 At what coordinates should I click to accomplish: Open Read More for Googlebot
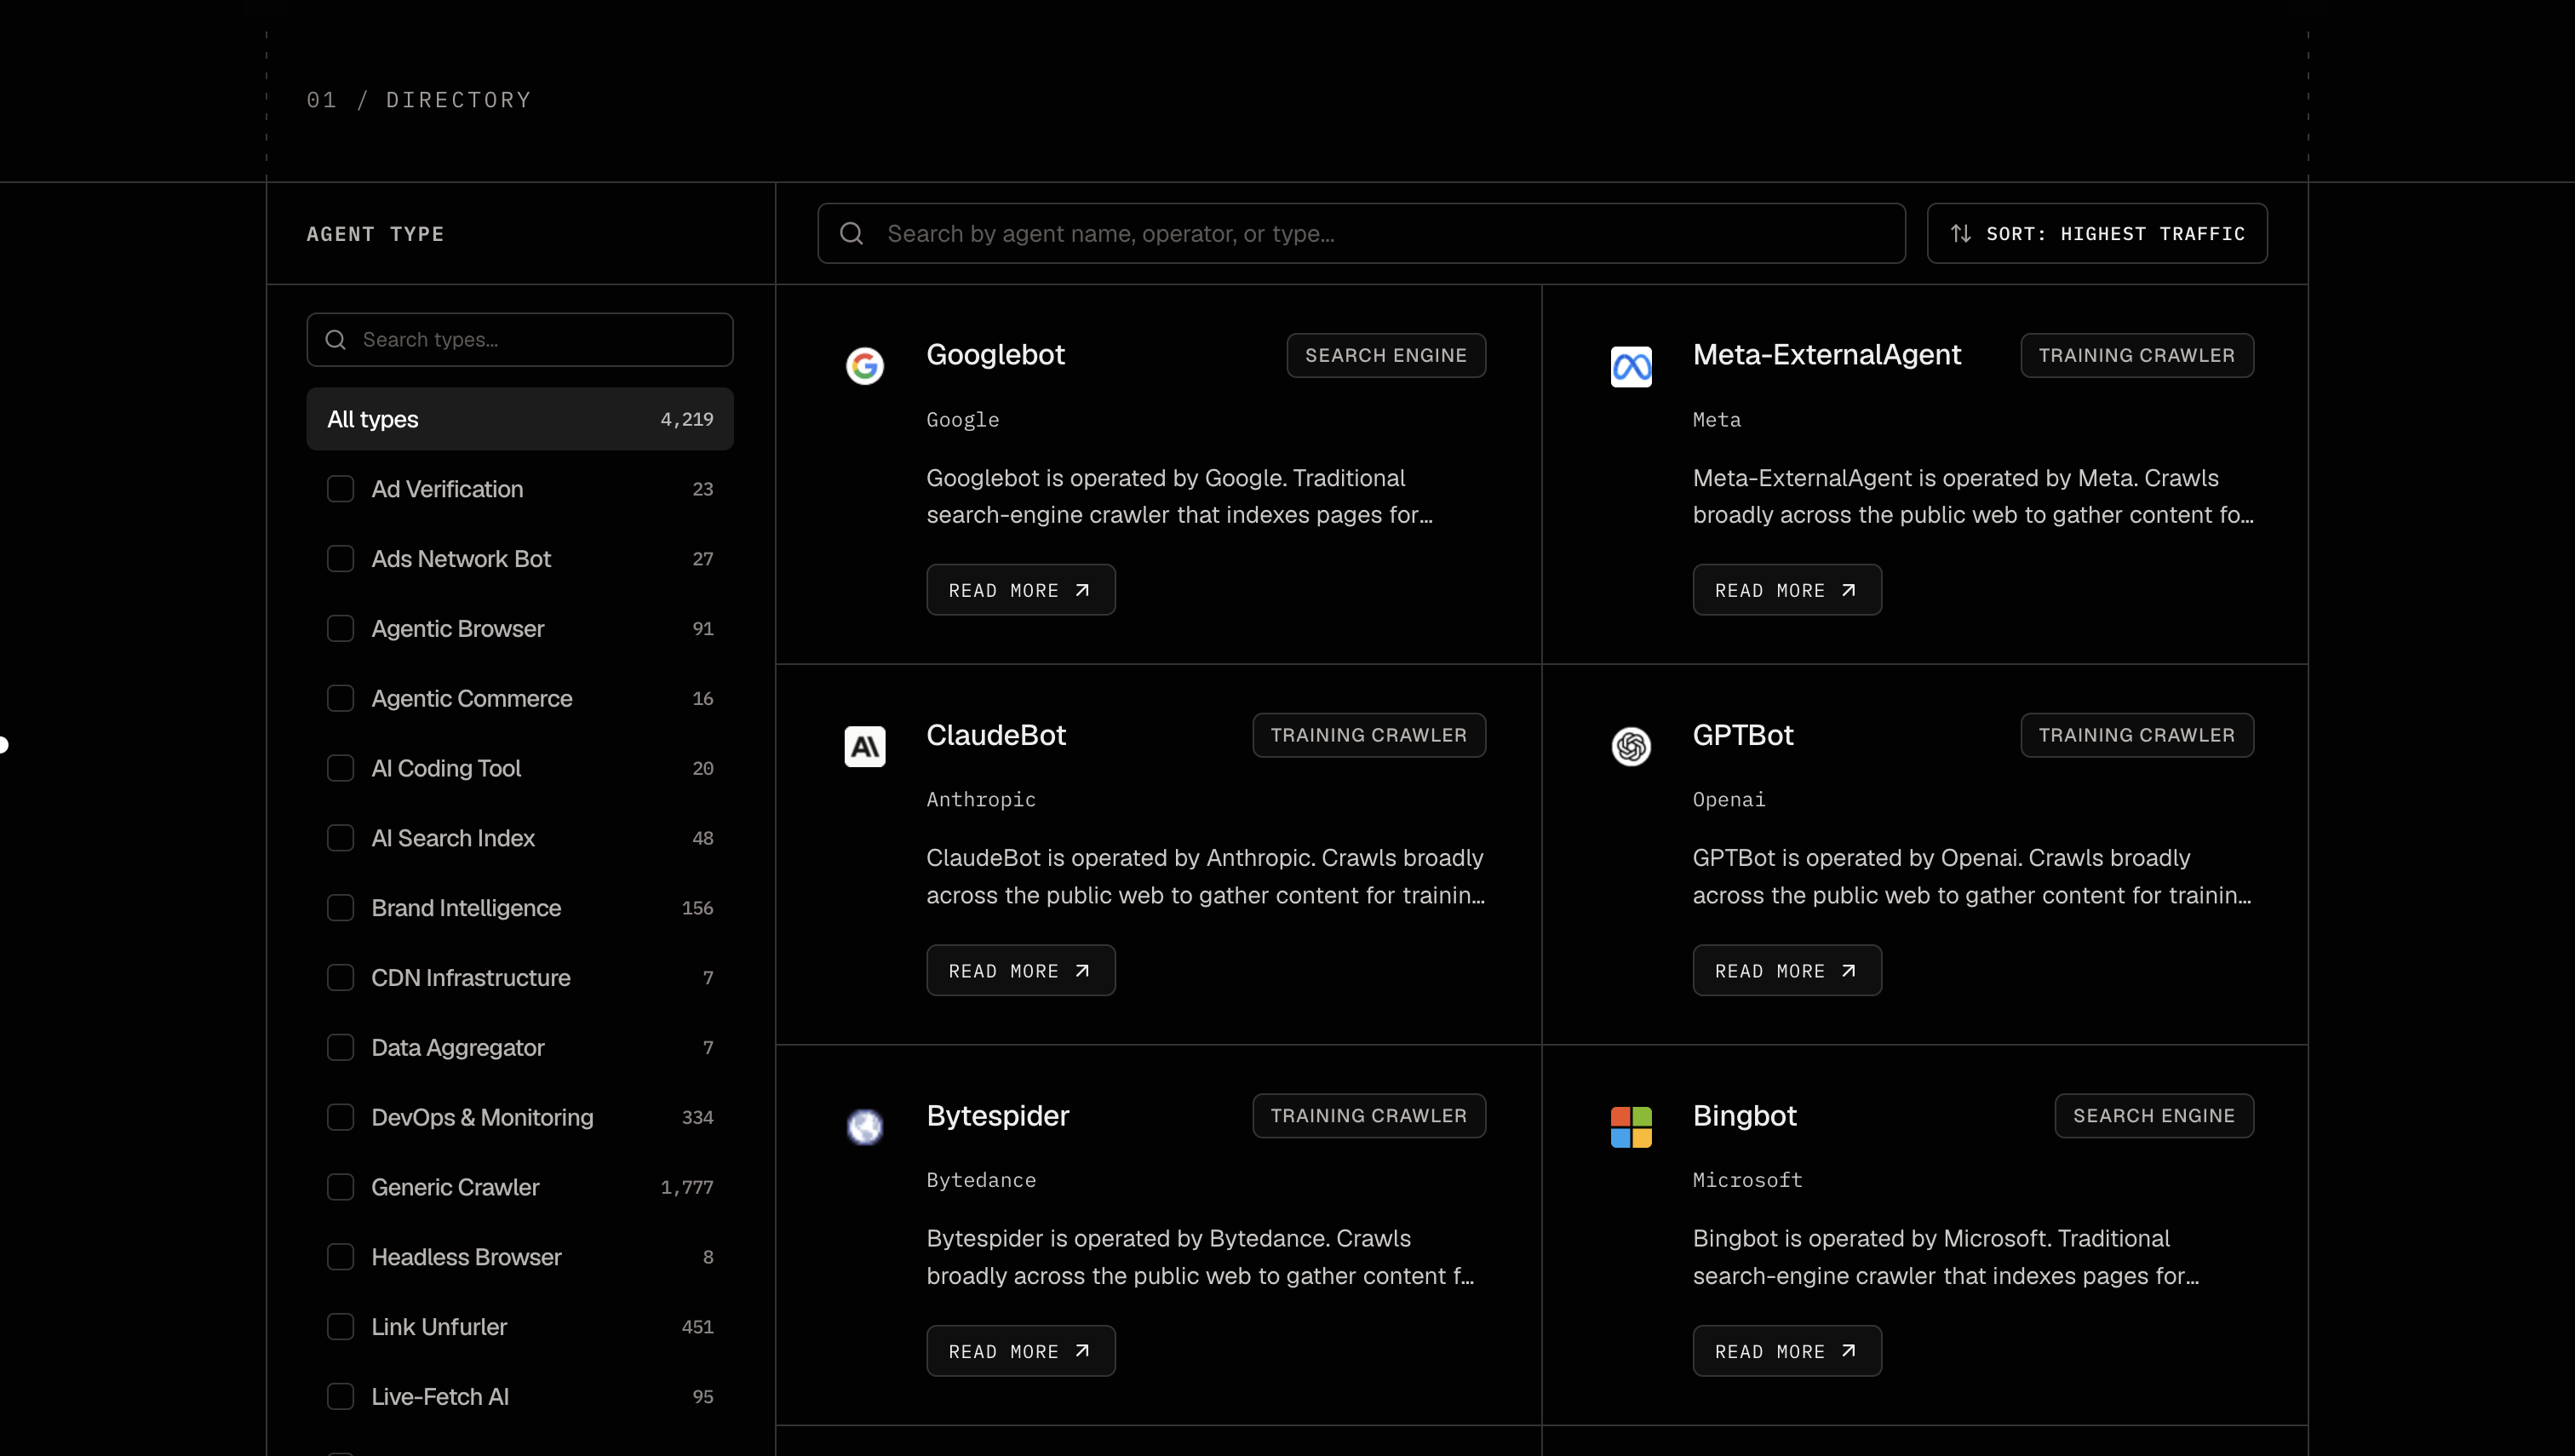[x=1020, y=590]
